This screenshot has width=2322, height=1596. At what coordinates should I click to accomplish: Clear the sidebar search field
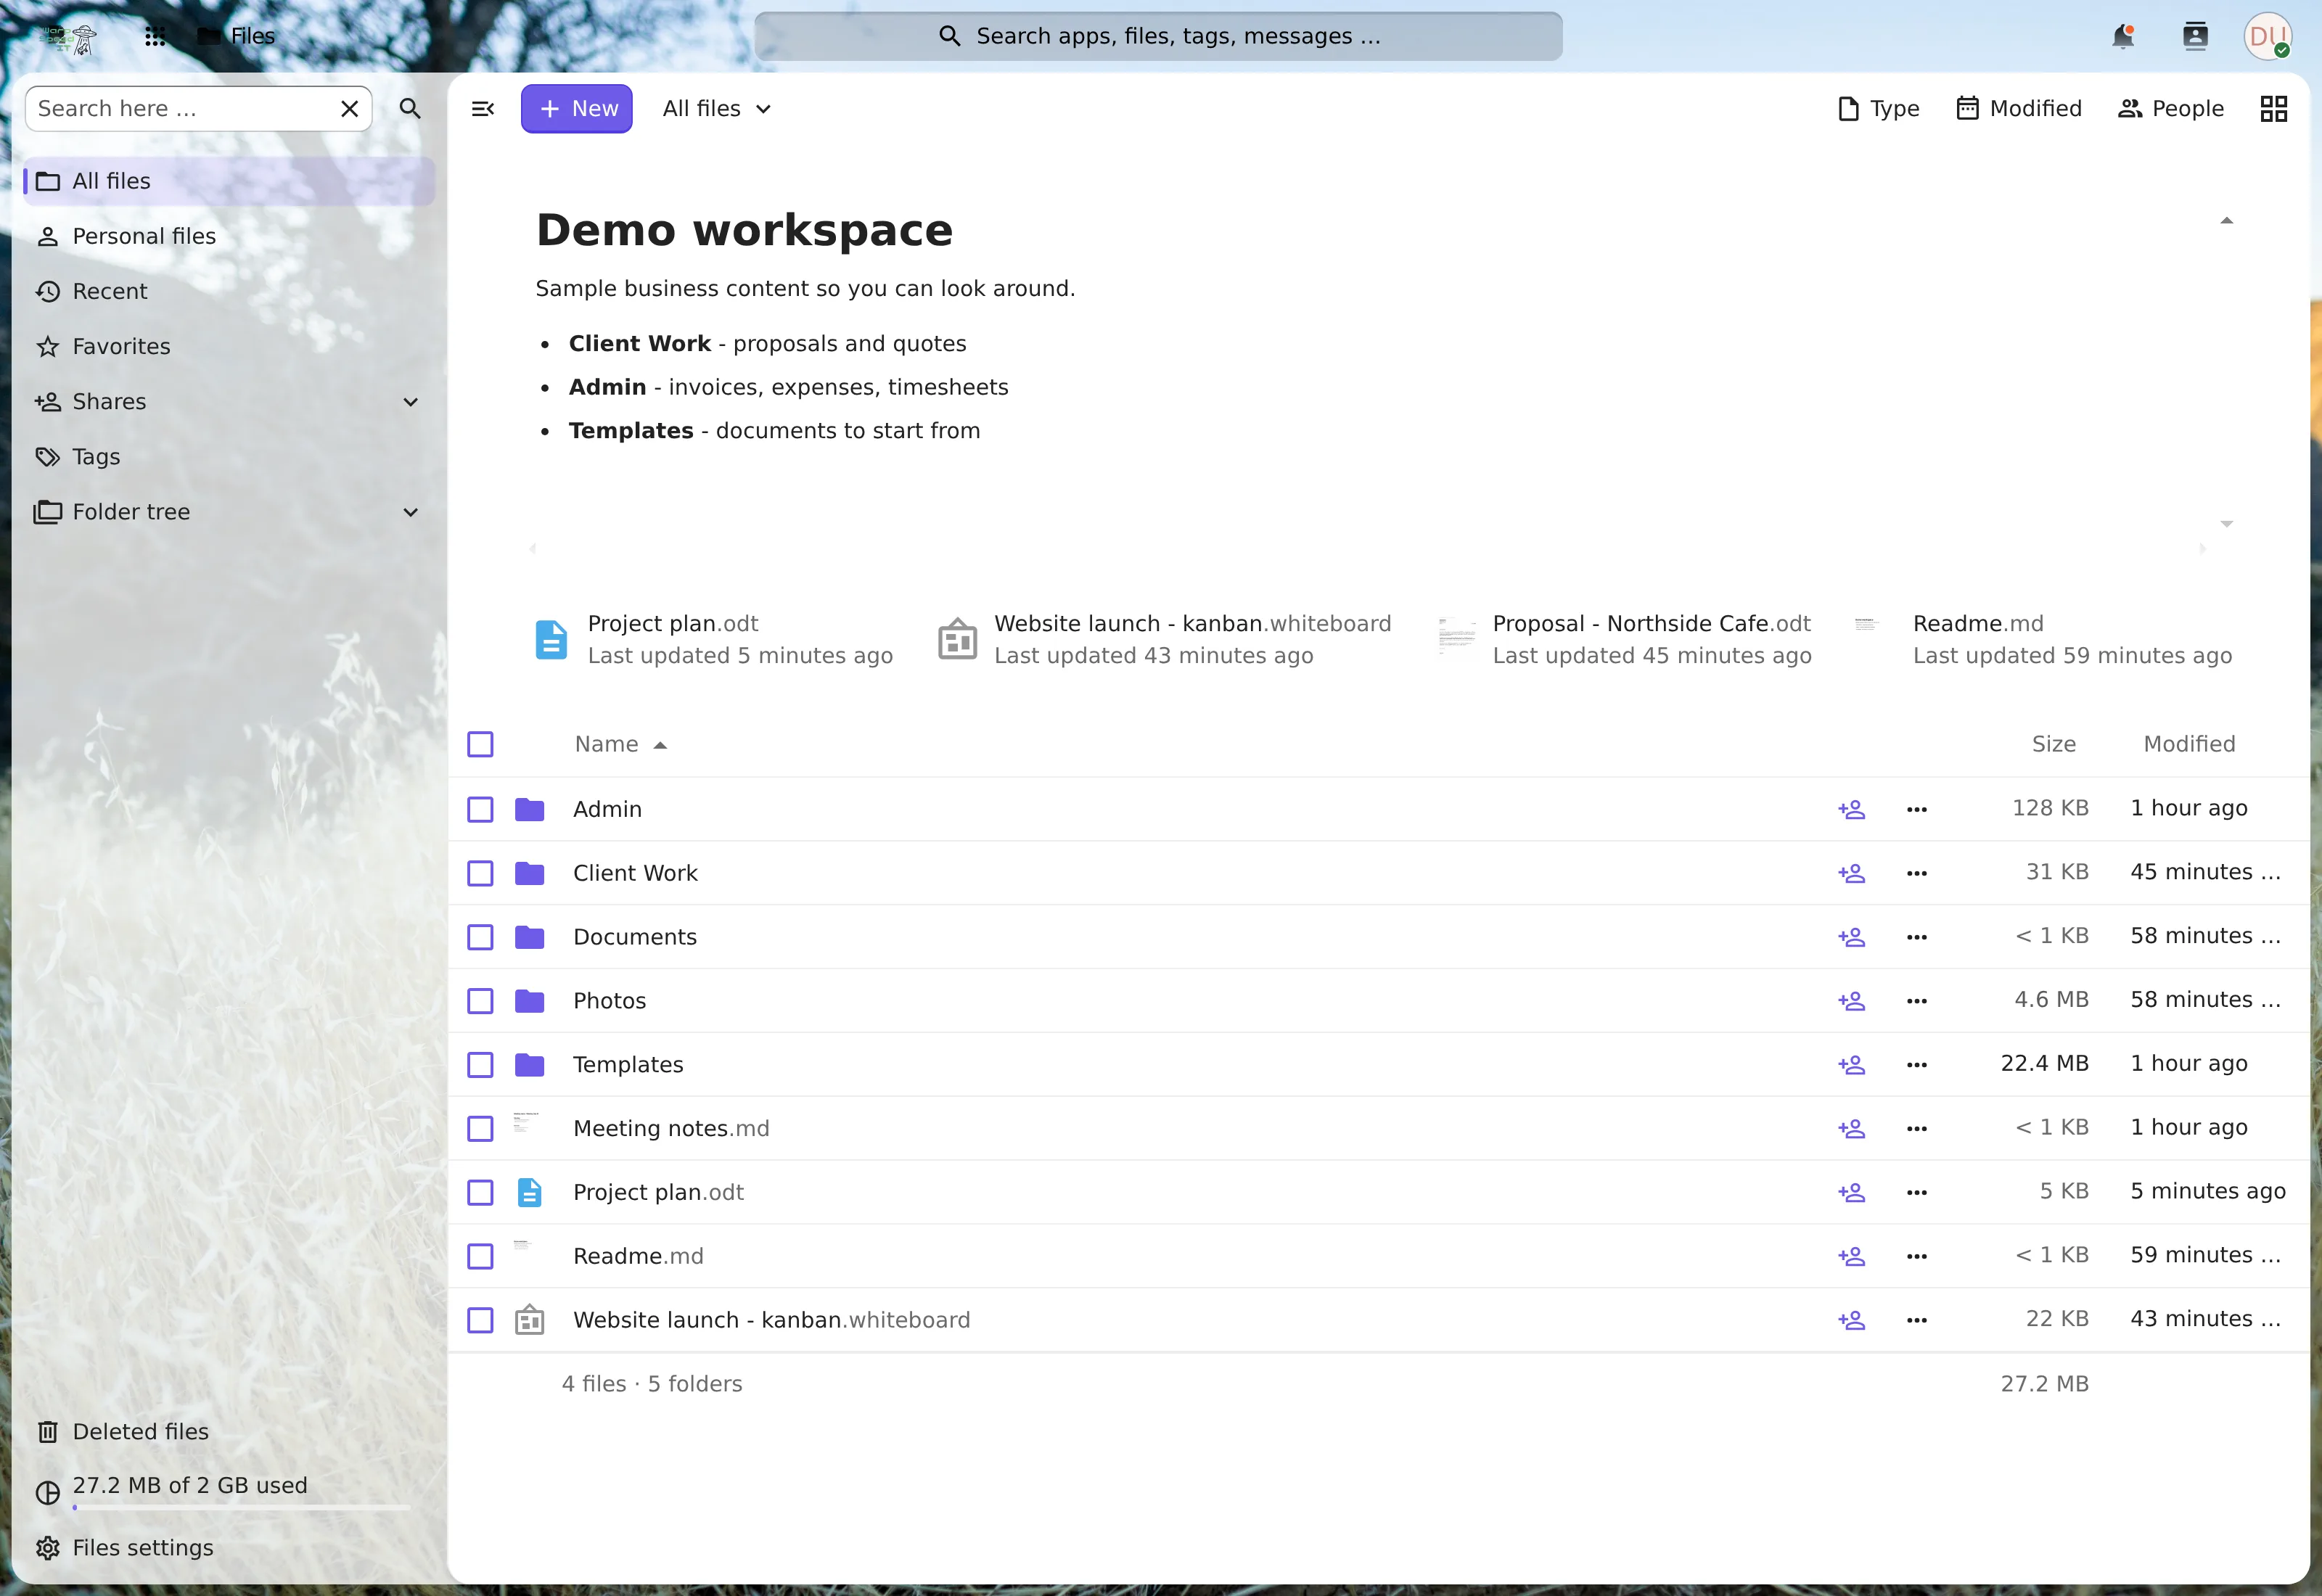point(349,108)
